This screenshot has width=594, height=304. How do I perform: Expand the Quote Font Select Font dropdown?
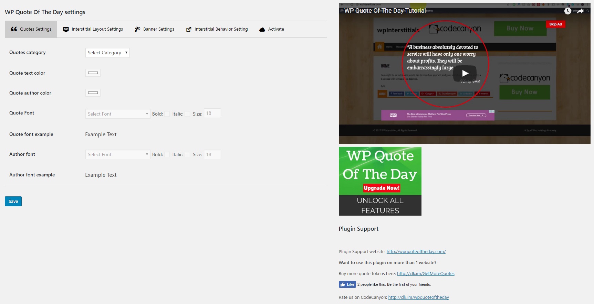tap(118, 114)
